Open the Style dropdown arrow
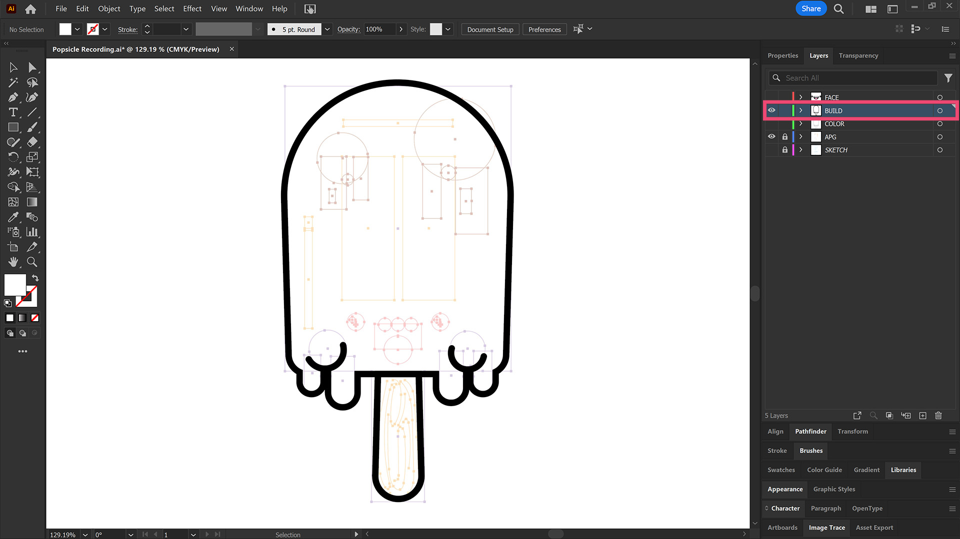This screenshot has width=960, height=539. (x=448, y=29)
